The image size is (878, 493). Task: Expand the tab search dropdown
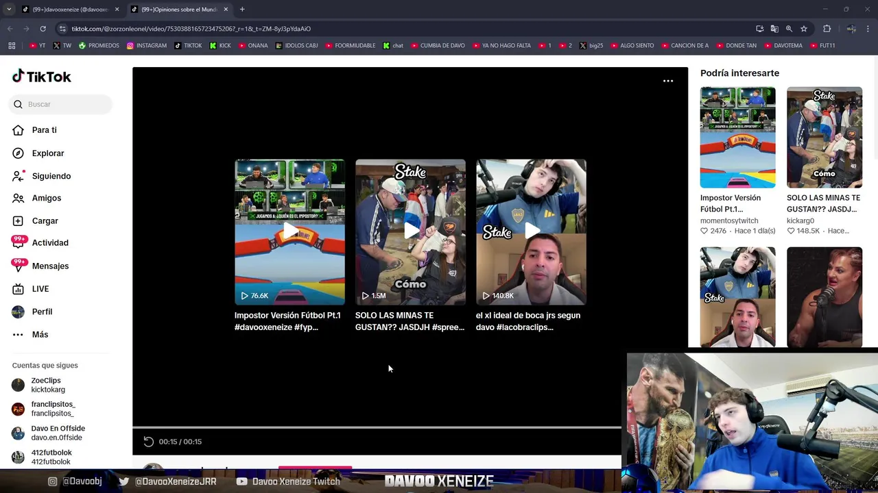pos(8,10)
